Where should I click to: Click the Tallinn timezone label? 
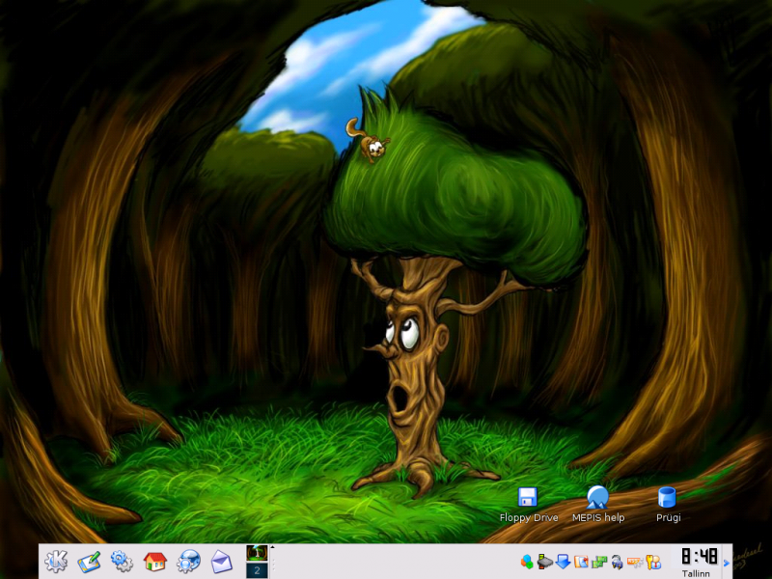click(x=696, y=573)
